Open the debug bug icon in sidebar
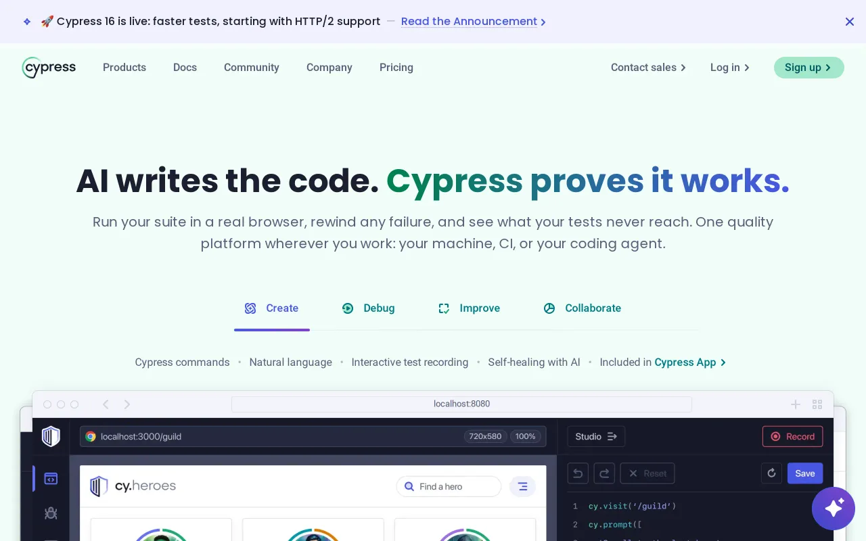 (51, 513)
